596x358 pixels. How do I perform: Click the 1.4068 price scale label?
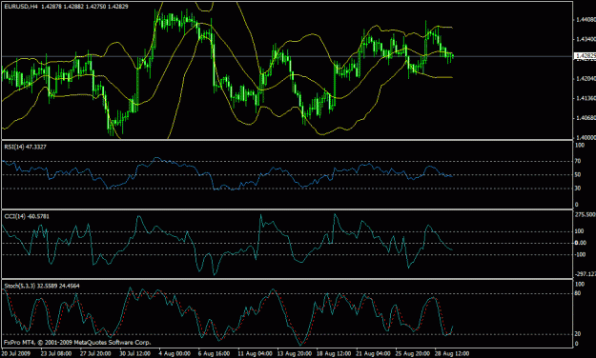coord(586,118)
